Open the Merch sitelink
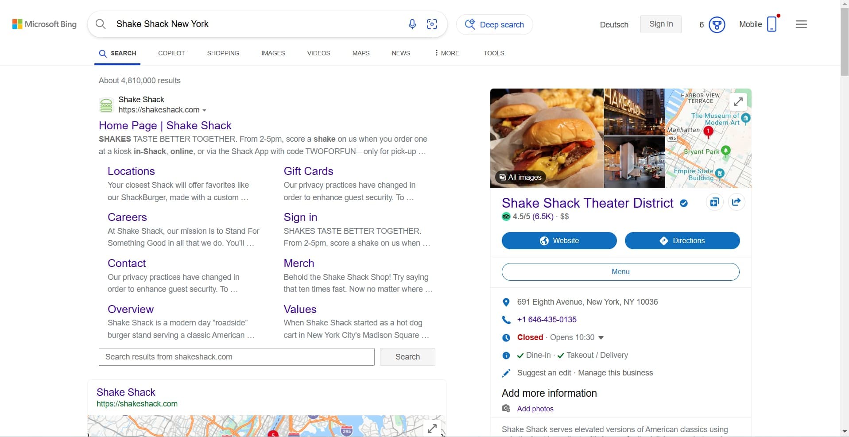 pyautogui.click(x=299, y=263)
